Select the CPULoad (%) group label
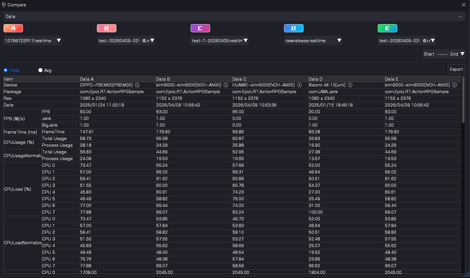Screen dimensions: 470x278 (x=17, y=189)
